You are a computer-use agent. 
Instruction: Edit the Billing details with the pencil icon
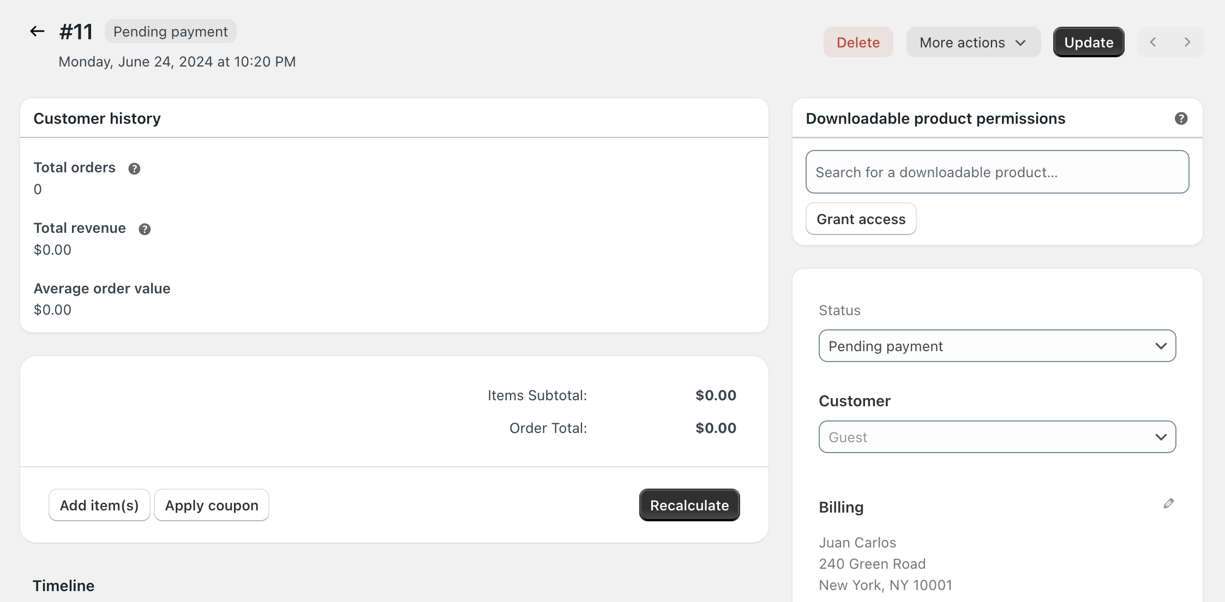pyautogui.click(x=1168, y=503)
